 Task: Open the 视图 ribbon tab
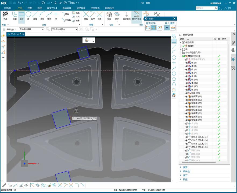pyautogui.click(x=30, y=8)
